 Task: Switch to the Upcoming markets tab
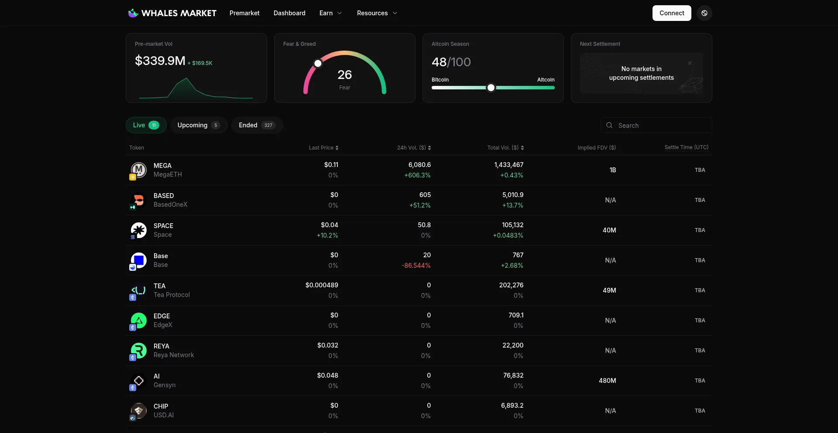199,125
